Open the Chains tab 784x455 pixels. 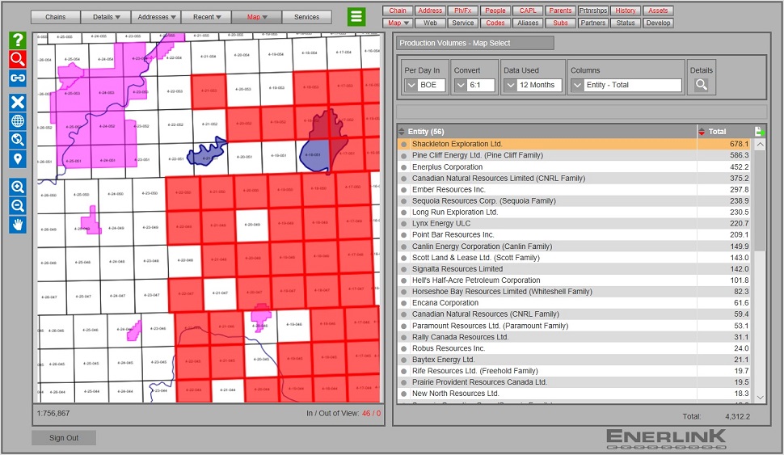click(x=56, y=17)
